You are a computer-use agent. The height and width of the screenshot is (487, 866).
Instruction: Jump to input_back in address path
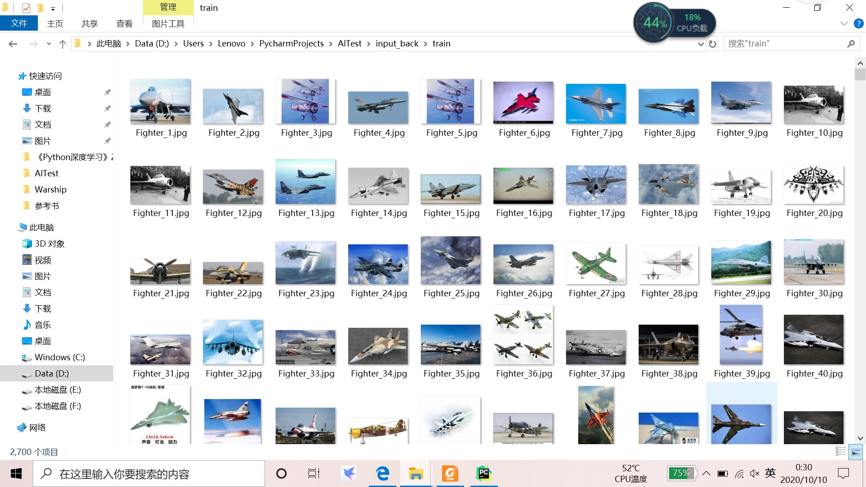(397, 44)
